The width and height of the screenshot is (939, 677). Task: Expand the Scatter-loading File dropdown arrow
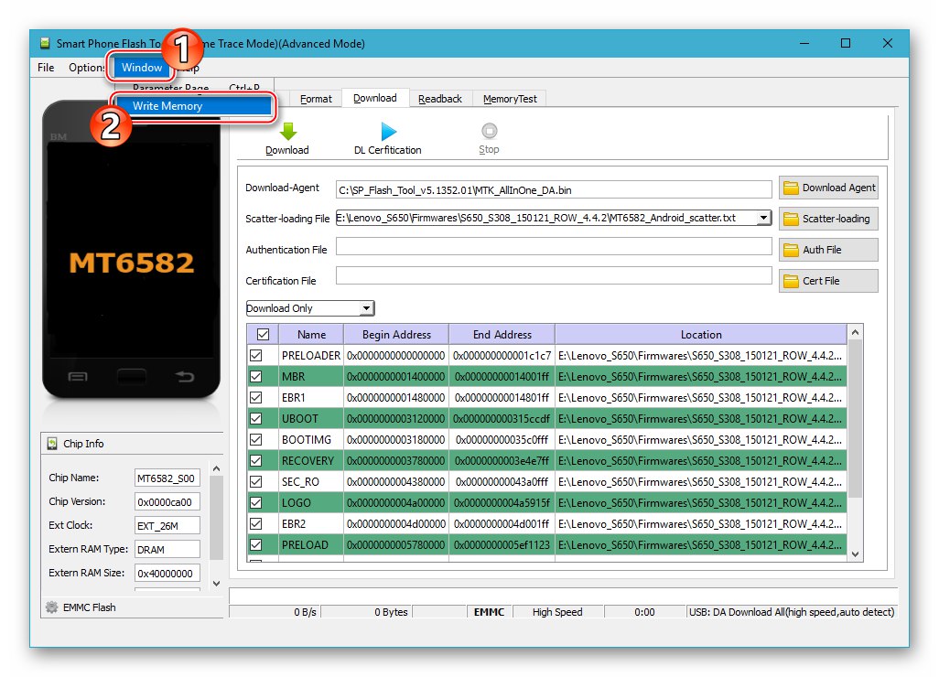click(x=763, y=219)
